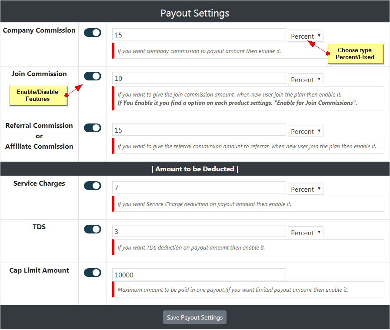This screenshot has height=330, width=390.
Task: Open the Referral Commission Percent dropdown
Action: pyautogui.click(x=305, y=131)
